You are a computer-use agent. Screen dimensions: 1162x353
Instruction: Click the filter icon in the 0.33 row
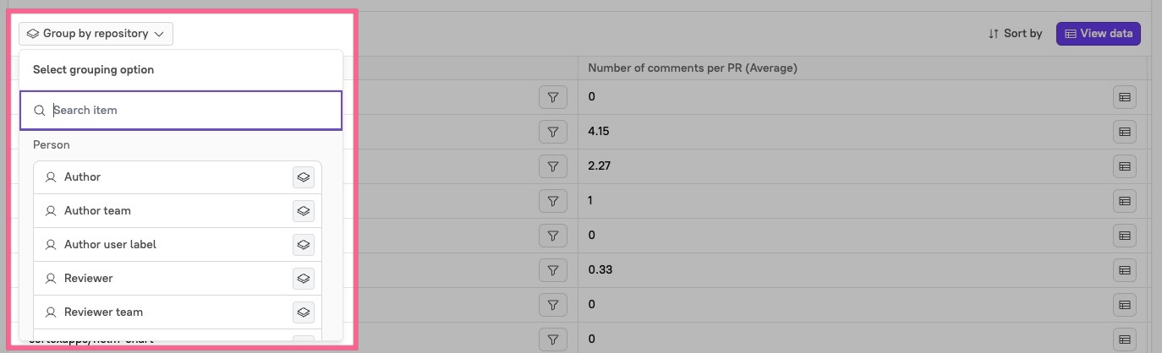click(x=552, y=270)
